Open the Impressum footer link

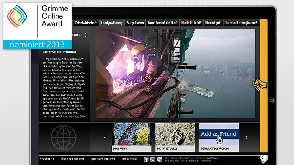point(129,159)
